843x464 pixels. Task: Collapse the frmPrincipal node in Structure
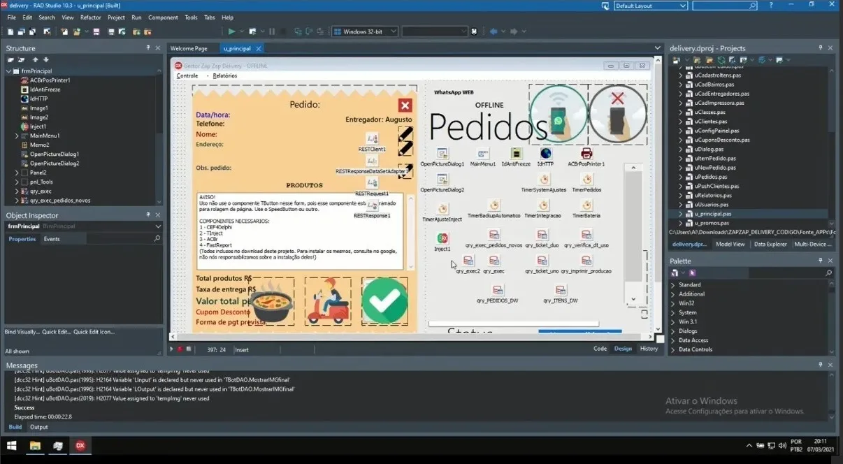click(x=8, y=71)
